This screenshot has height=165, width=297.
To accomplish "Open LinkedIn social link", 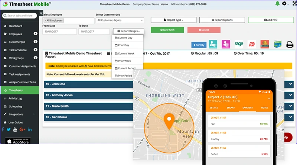I will 30,129.
